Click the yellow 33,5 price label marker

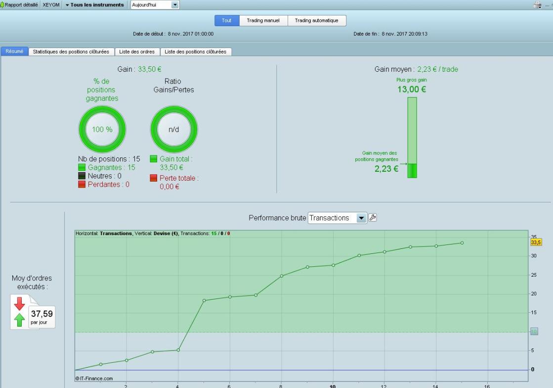(x=536, y=242)
